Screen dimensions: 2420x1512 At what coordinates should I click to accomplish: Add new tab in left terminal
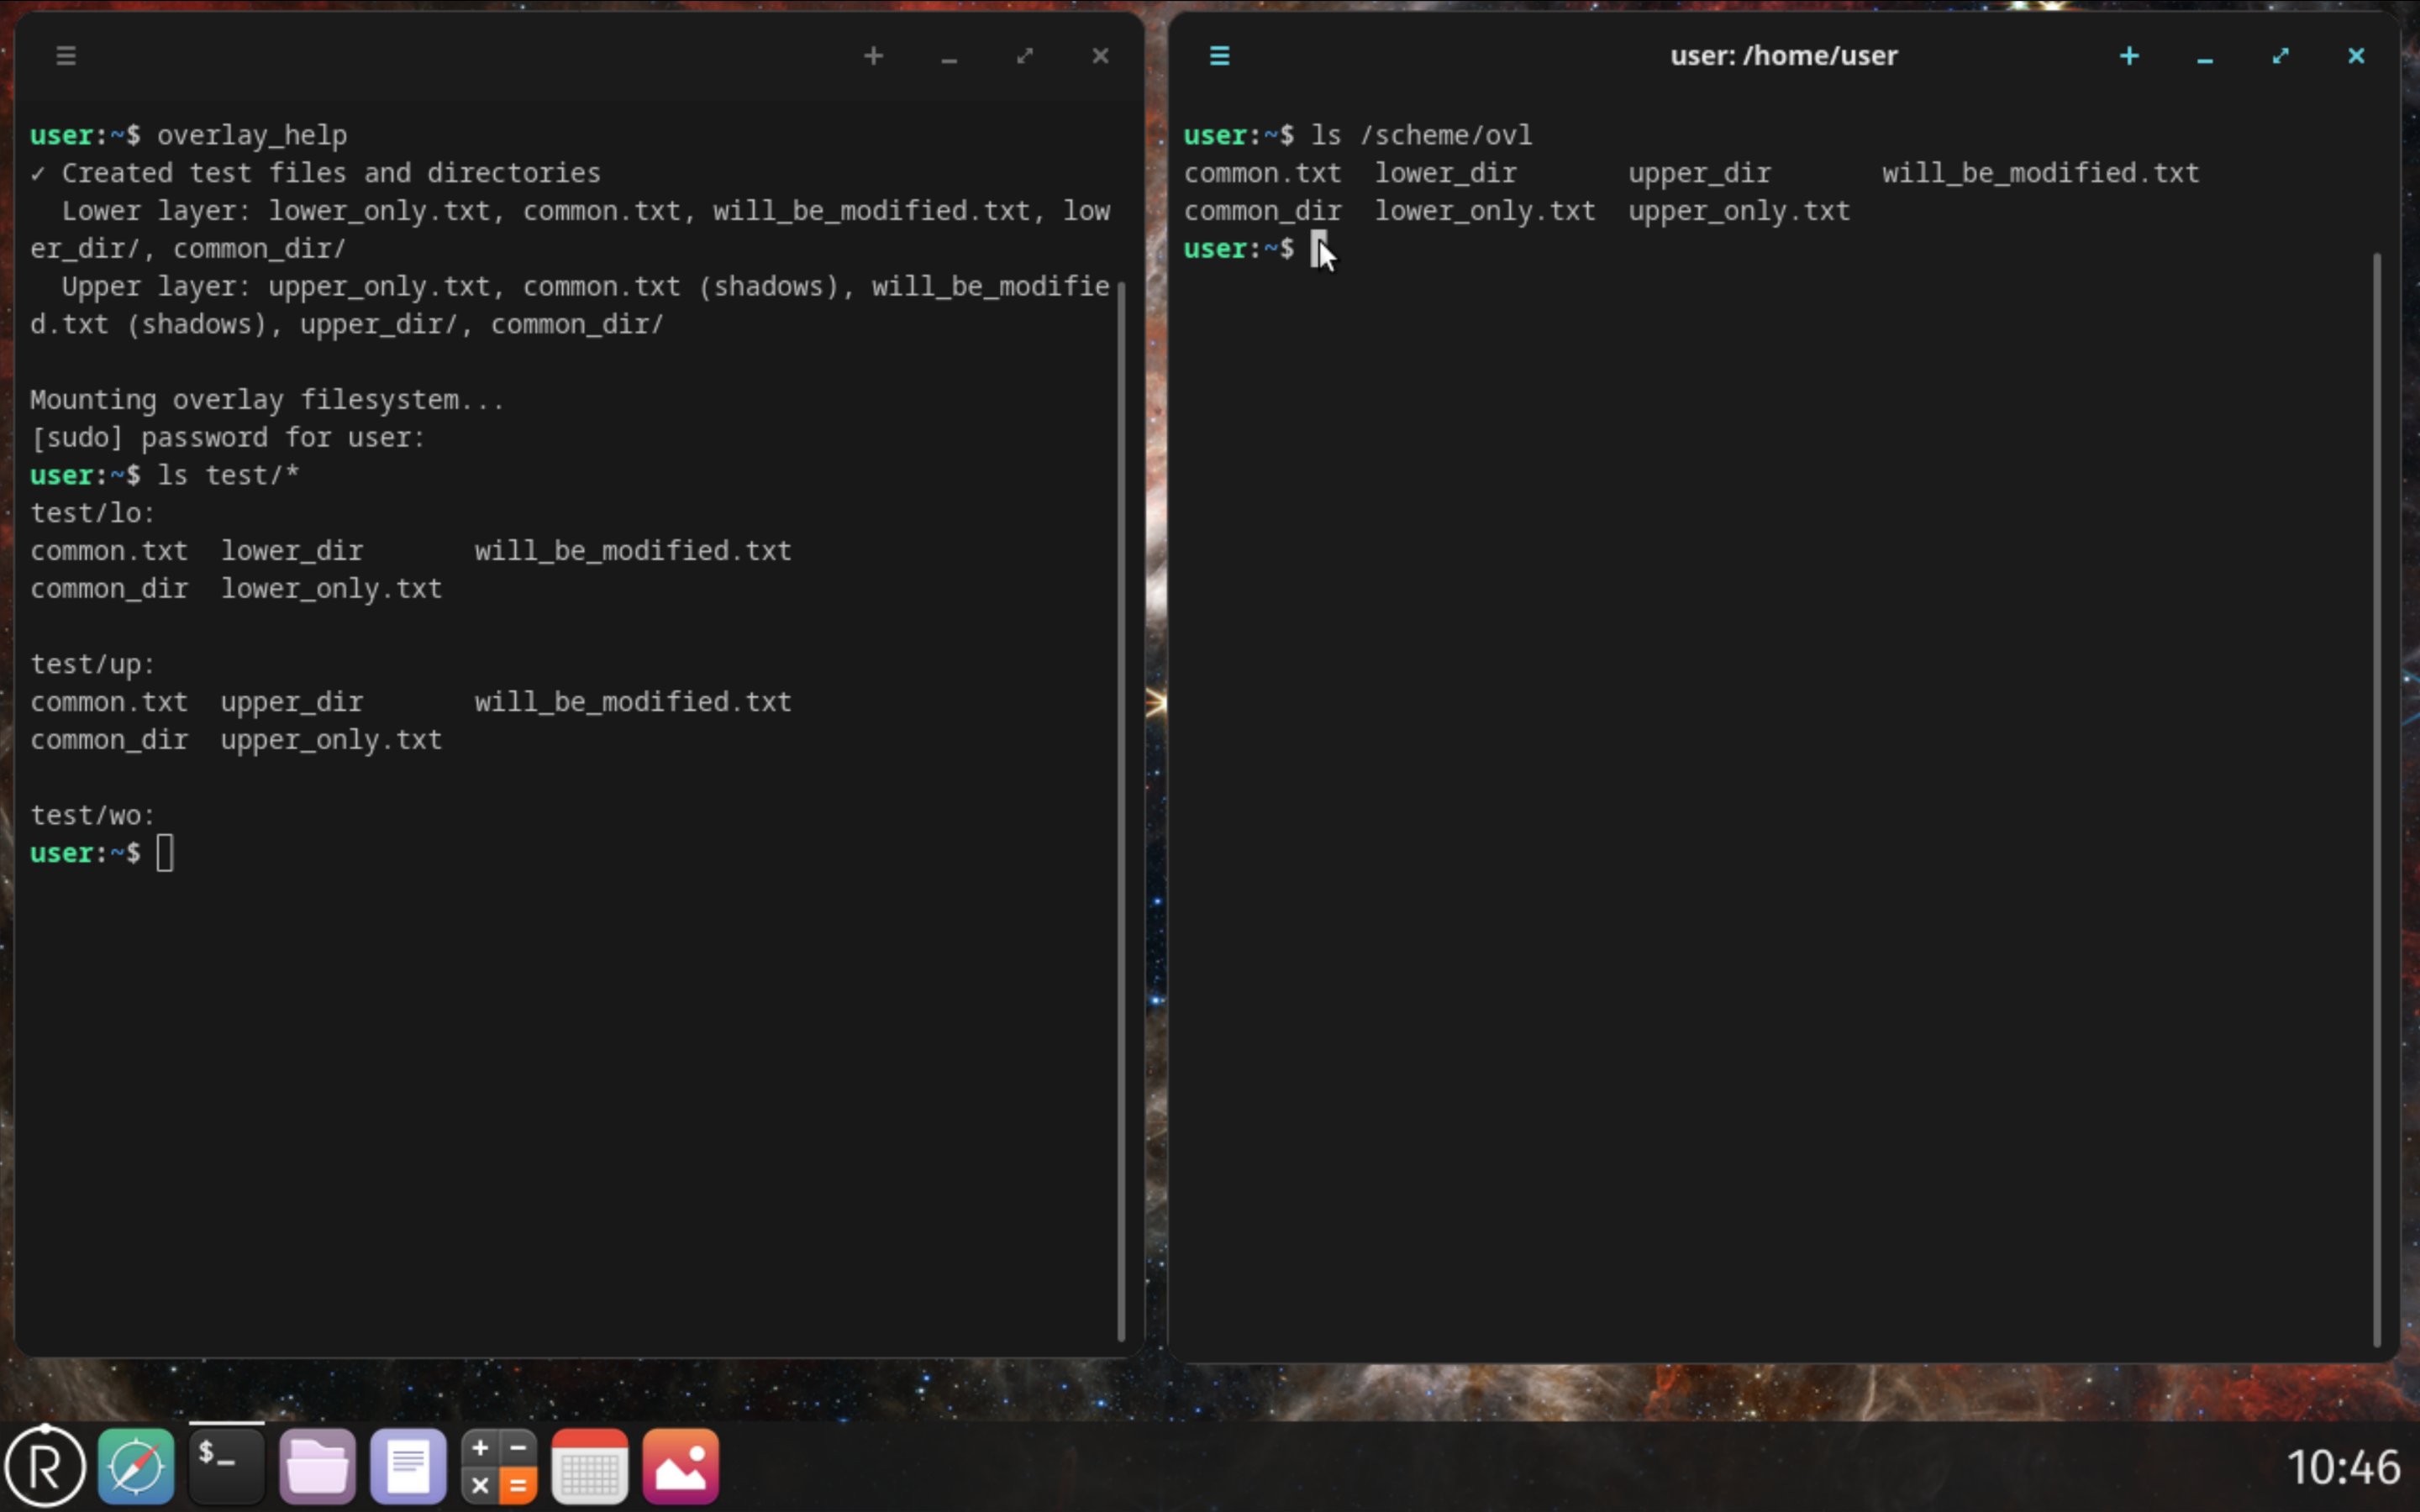pyautogui.click(x=873, y=56)
